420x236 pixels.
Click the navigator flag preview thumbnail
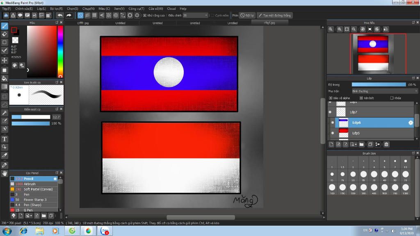tap(373, 54)
